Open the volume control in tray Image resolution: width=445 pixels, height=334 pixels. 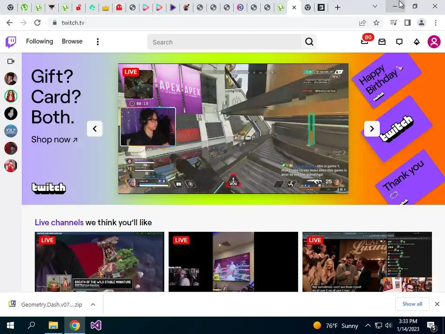point(389,325)
